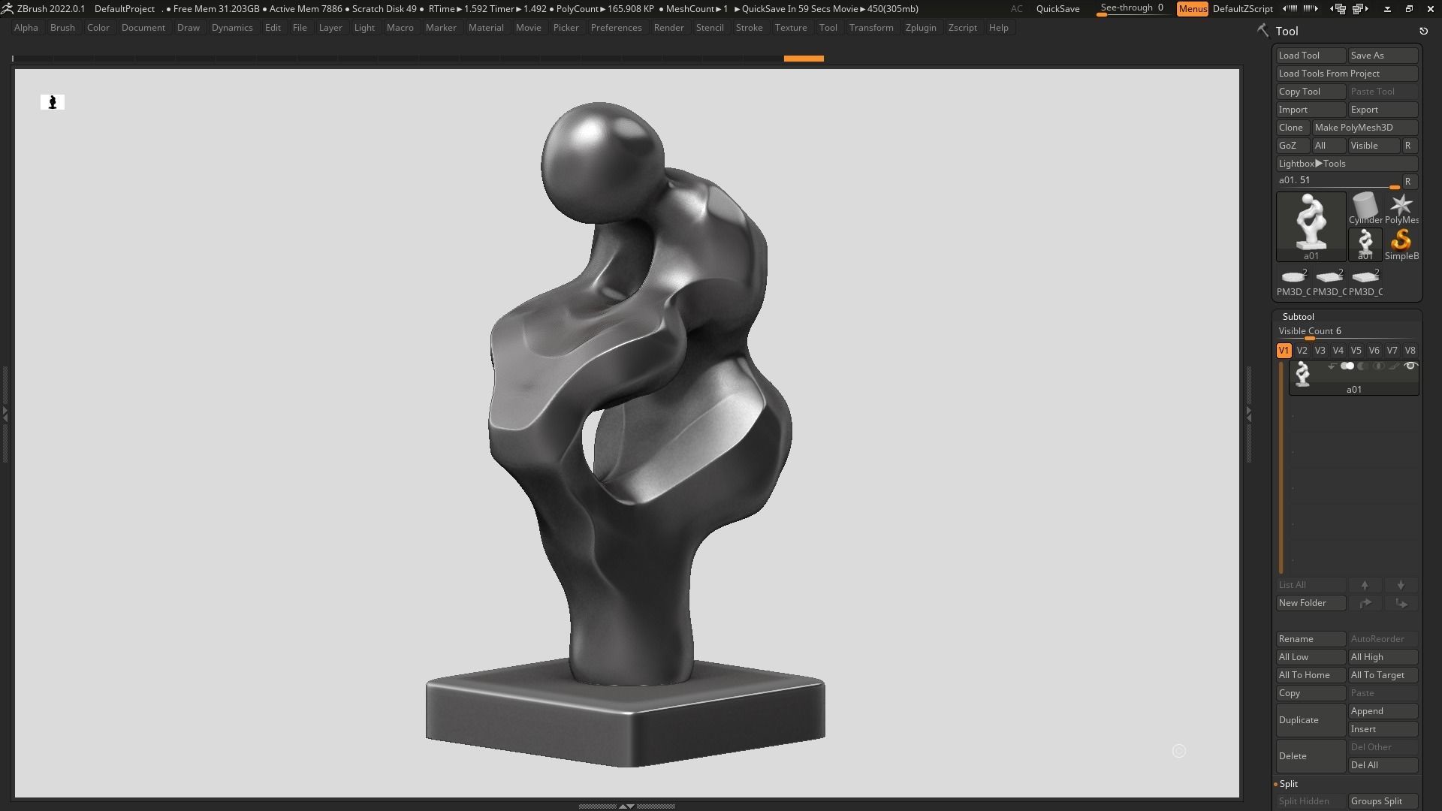The height and width of the screenshot is (811, 1442).
Task: Choose the SimpleBrush tool icon
Action: tap(1401, 244)
